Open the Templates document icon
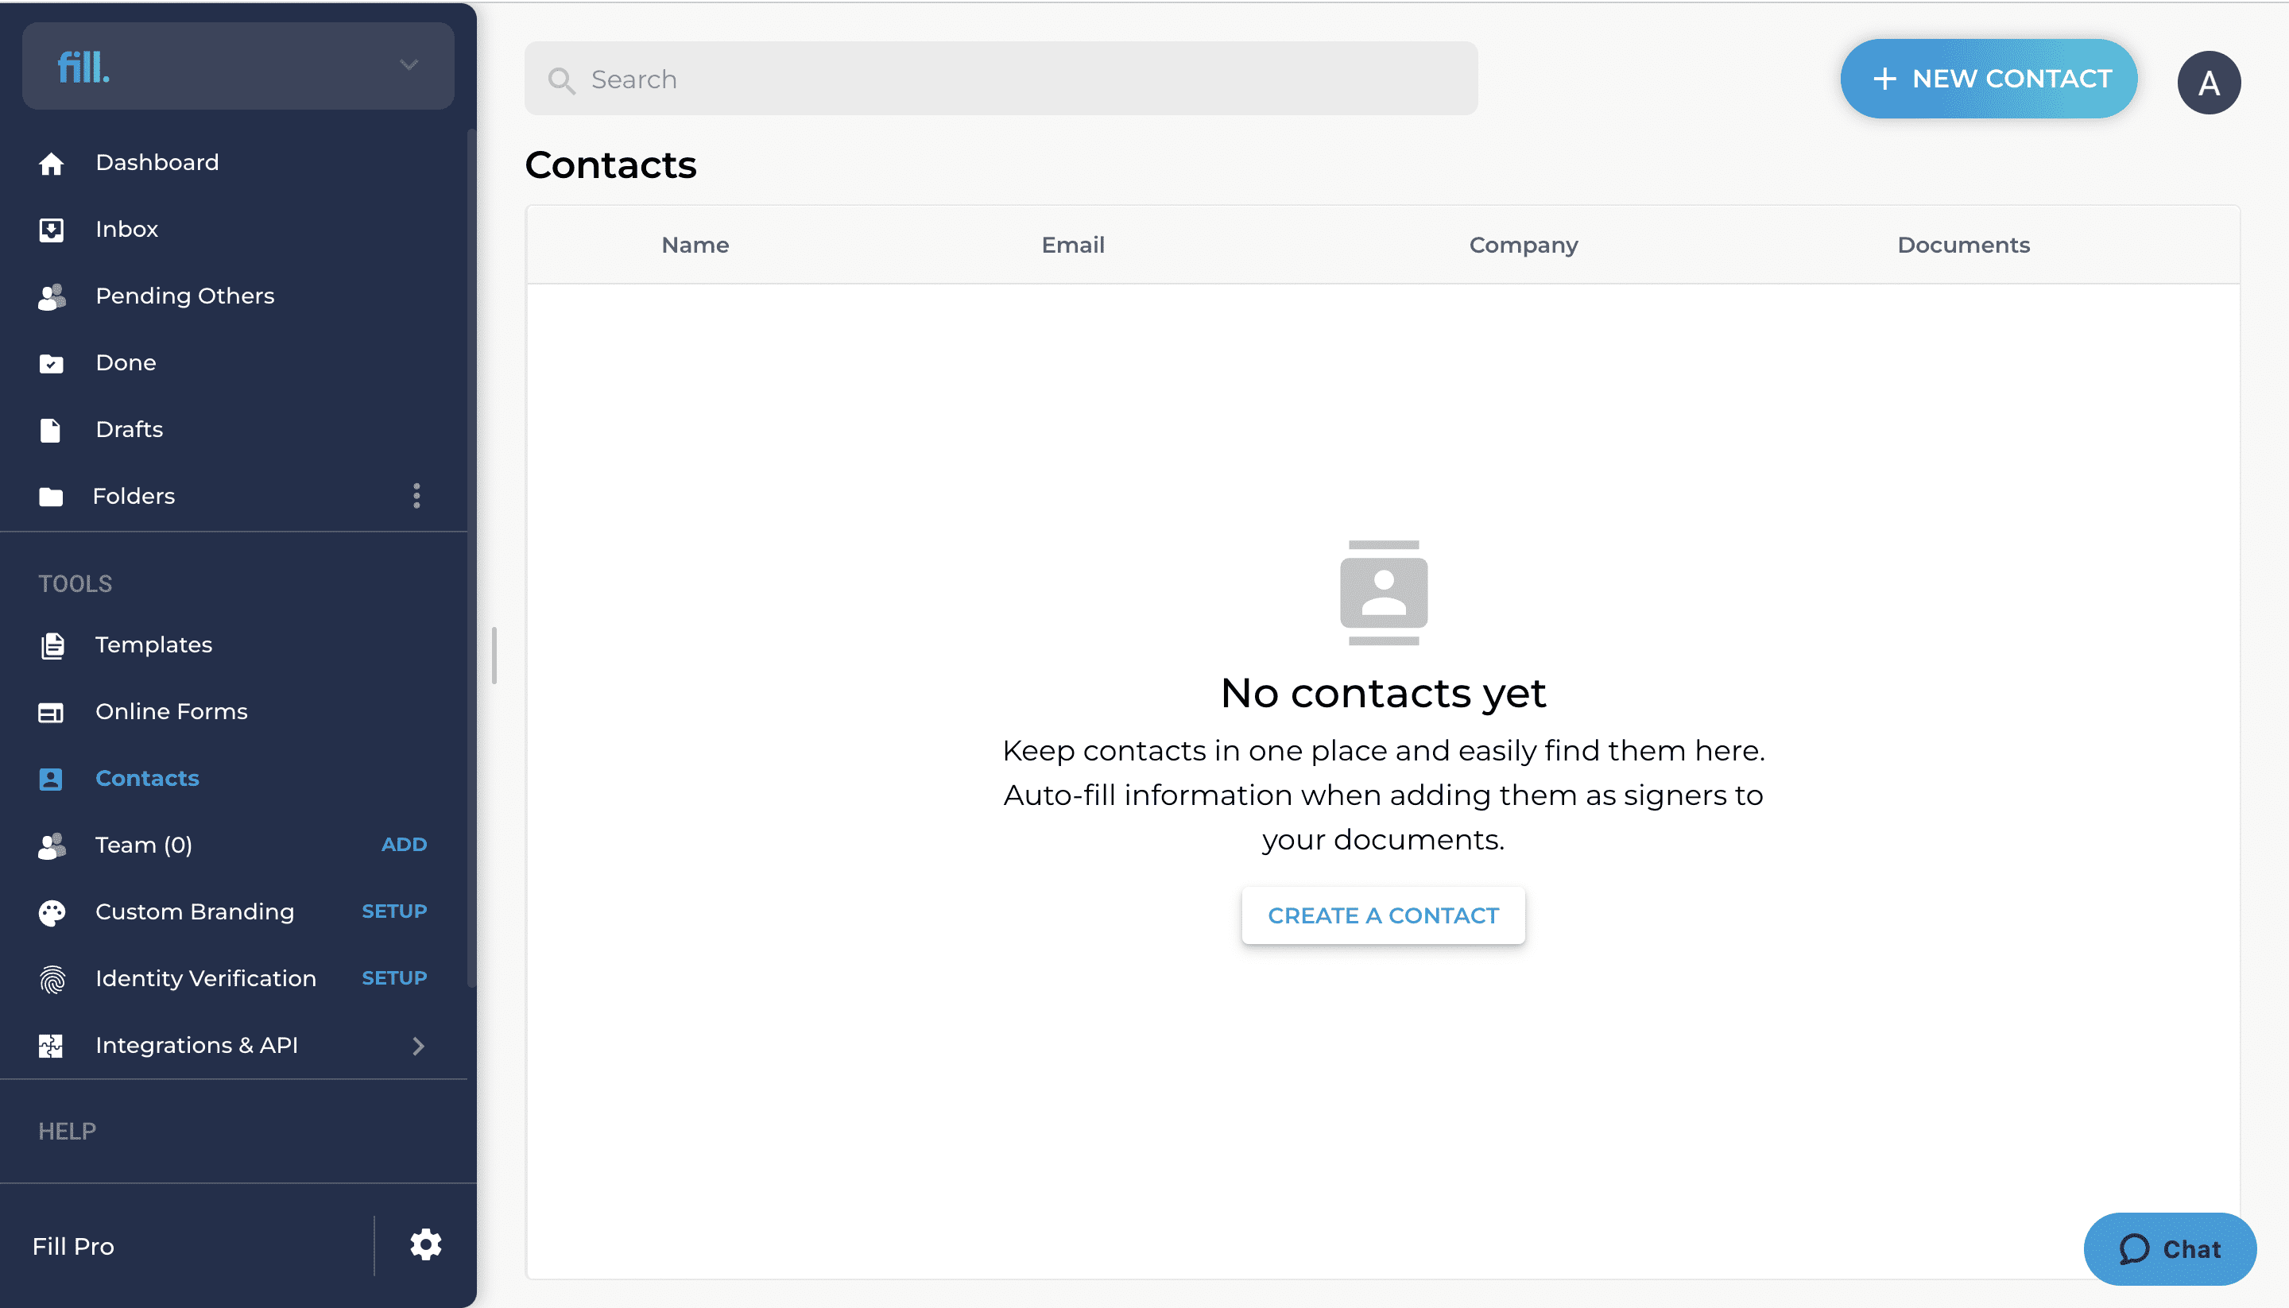Viewport: 2289px width, 1308px height. point(52,645)
